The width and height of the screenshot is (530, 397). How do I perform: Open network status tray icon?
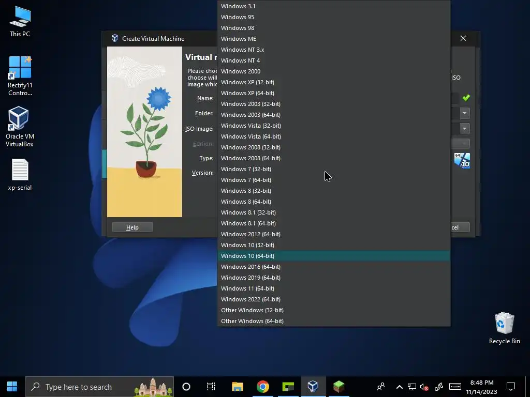tap(411, 387)
